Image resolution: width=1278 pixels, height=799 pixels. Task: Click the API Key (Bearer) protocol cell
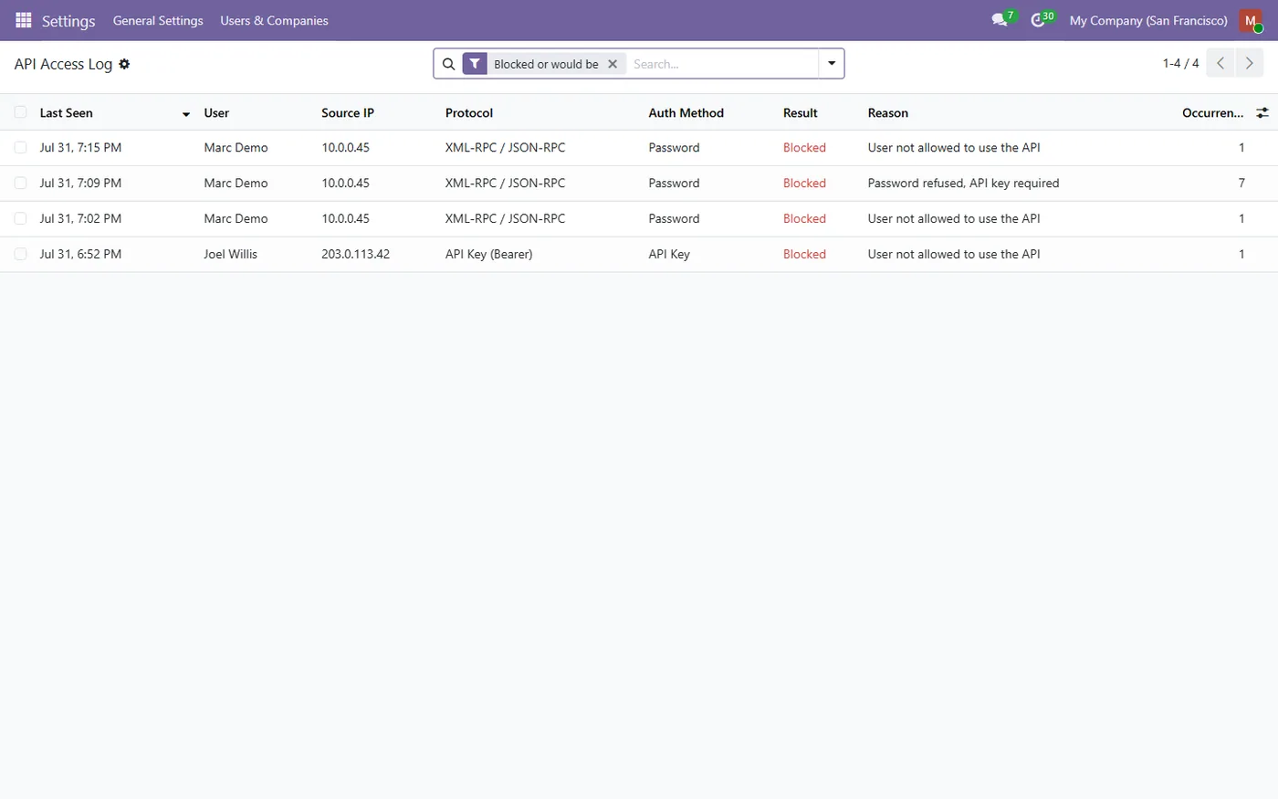(488, 254)
